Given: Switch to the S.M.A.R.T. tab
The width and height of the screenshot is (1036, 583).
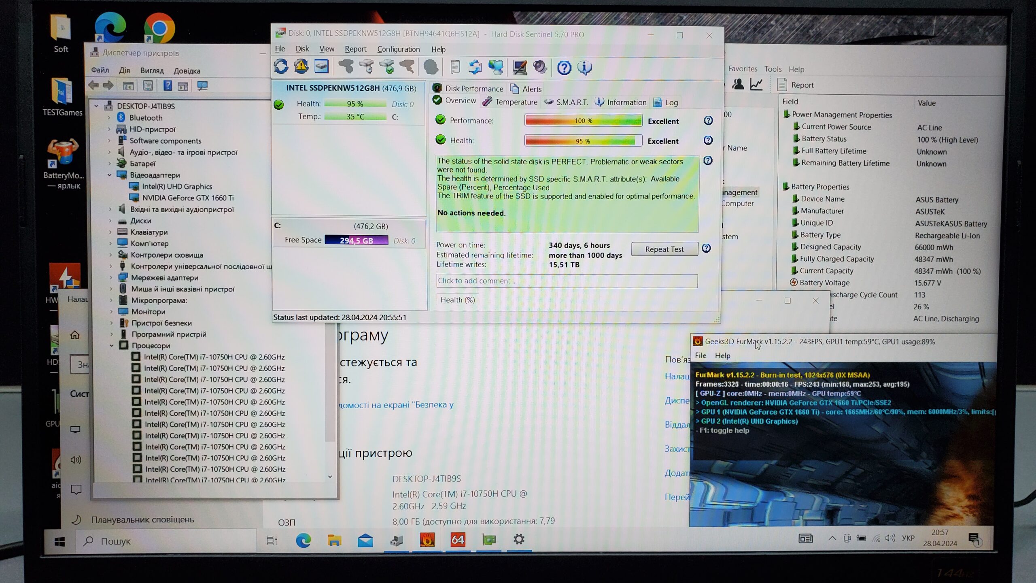Looking at the screenshot, I should 566,102.
